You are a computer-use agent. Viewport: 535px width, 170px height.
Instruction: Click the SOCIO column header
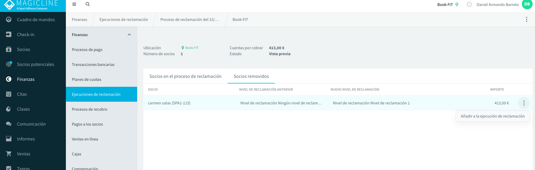[x=153, y=89]
